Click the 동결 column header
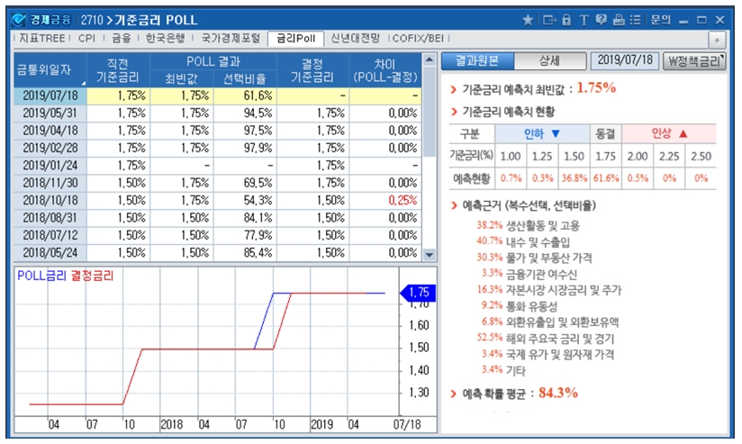 [606, 134]
